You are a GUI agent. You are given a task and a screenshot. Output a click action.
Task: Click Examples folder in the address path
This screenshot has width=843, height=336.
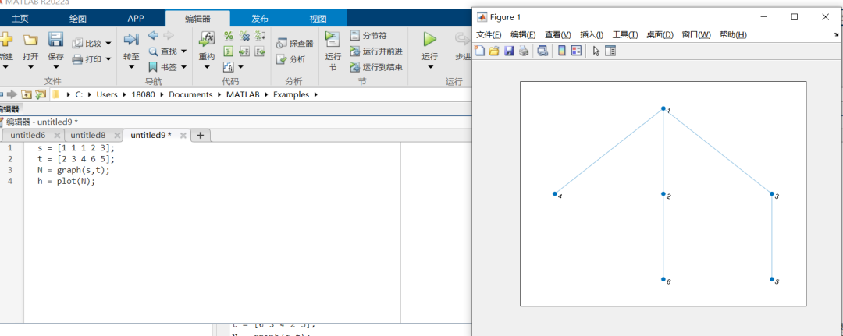tap(291, 94)
